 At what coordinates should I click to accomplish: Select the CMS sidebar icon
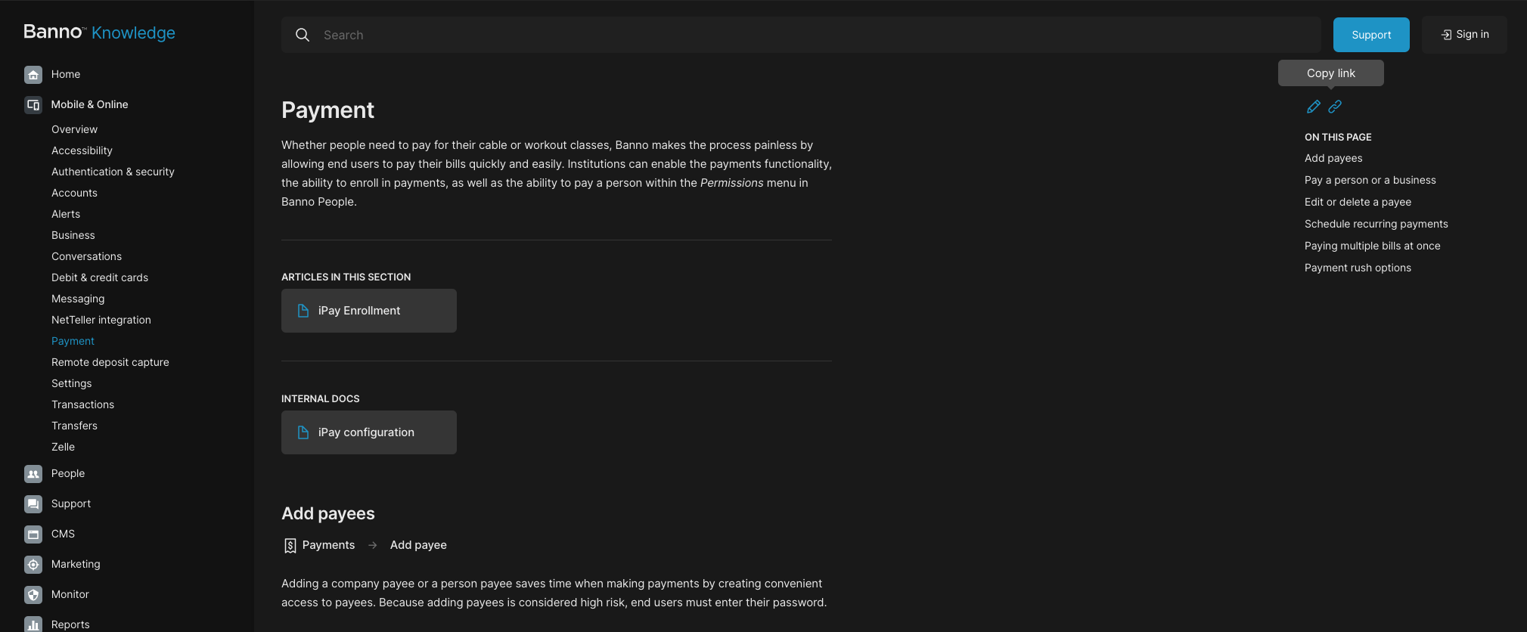33,534
